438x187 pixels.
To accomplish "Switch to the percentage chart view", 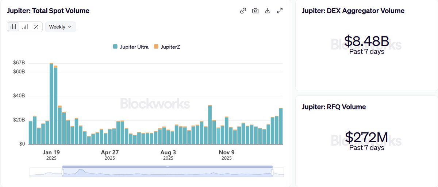I will [x=36, y=27].
